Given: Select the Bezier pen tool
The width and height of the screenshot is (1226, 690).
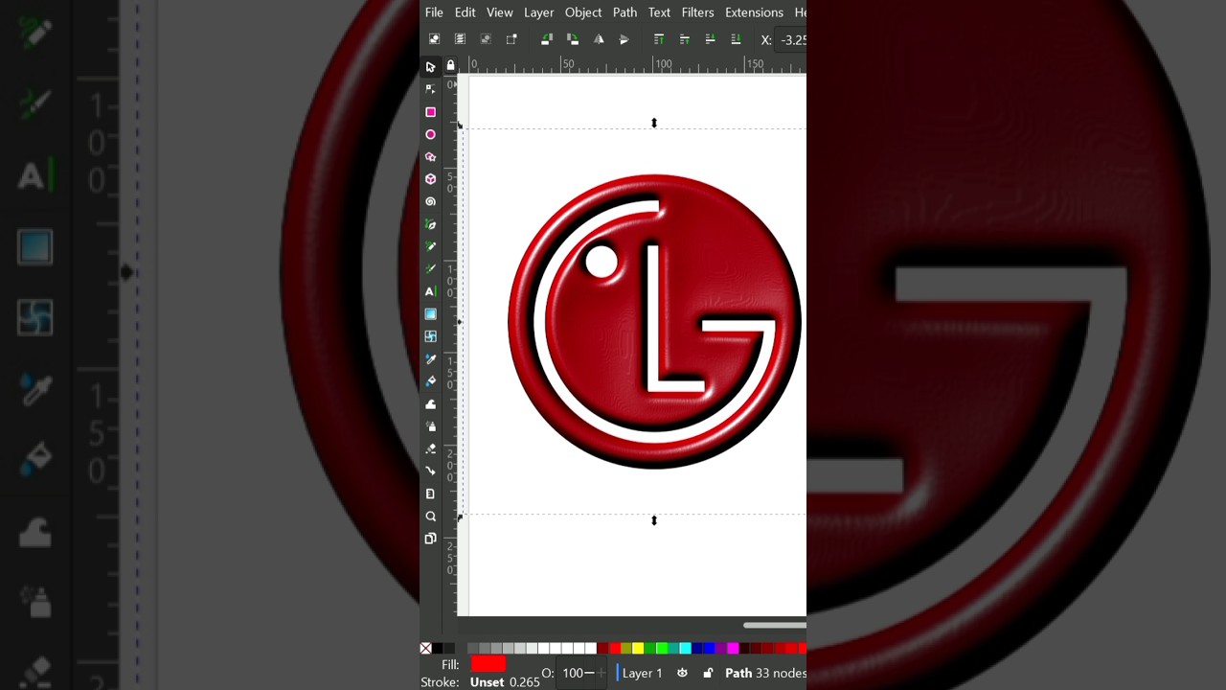Looking at the screenshot, I should pyautogui.click(x=430, y=224).
